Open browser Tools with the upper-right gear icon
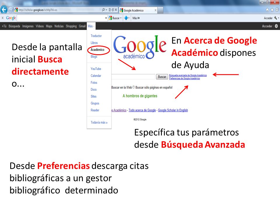The image size is (280, 210). 277,10
